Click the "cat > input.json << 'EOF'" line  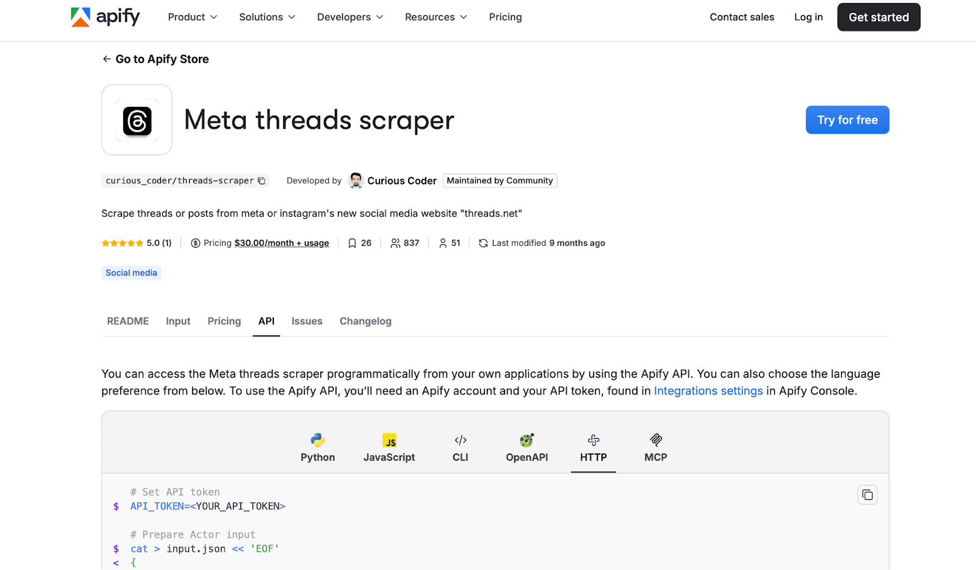[x=205, y=549]
